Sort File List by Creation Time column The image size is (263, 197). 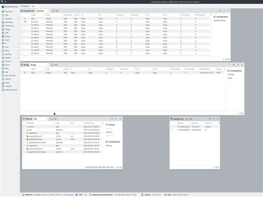pos(89,123)
